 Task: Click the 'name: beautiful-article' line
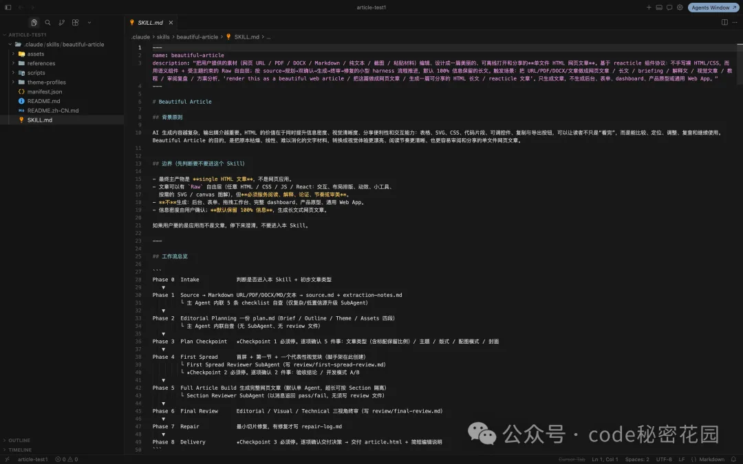coord(188,56)
